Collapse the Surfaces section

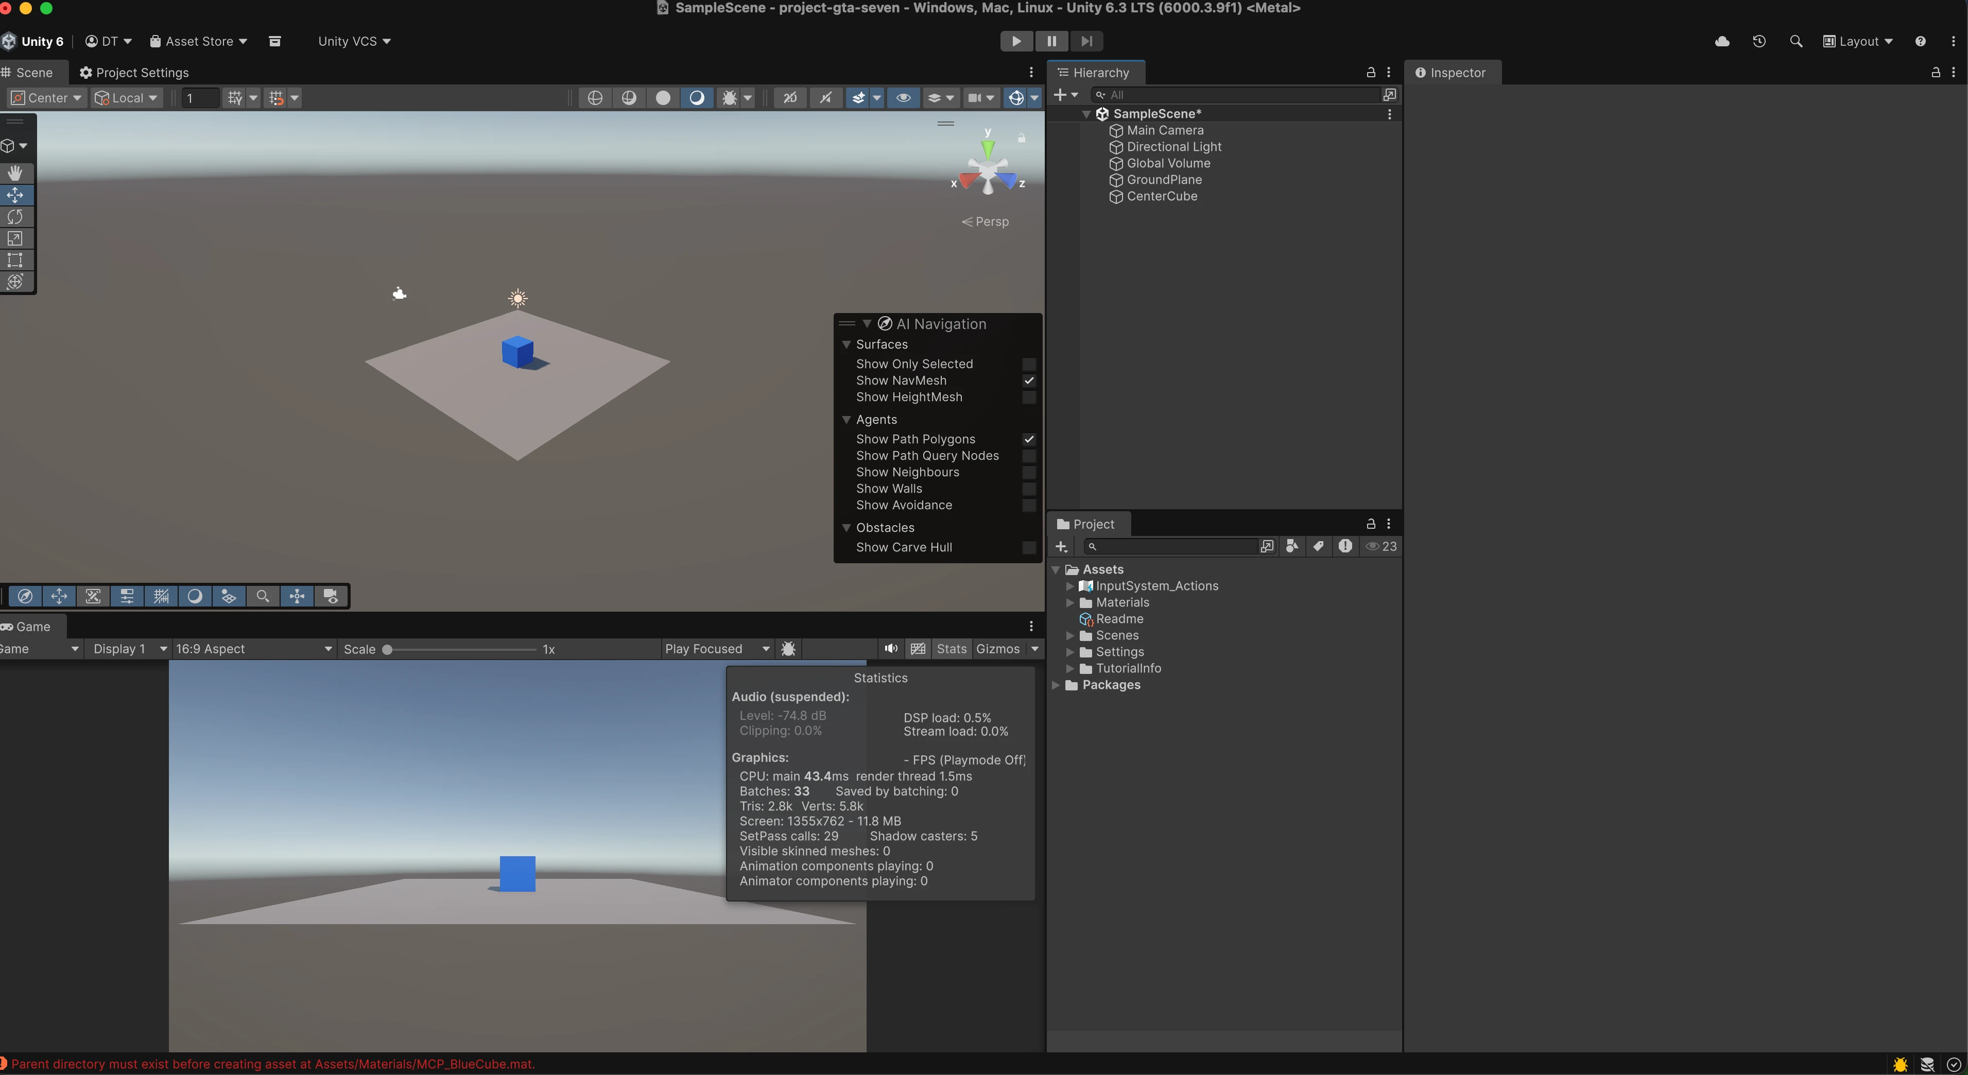(847, 344)
